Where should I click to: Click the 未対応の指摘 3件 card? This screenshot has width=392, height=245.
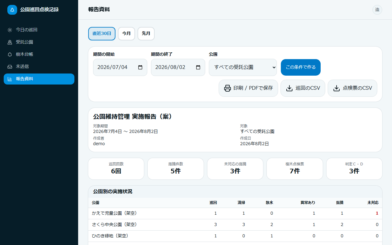coord(235,169)
